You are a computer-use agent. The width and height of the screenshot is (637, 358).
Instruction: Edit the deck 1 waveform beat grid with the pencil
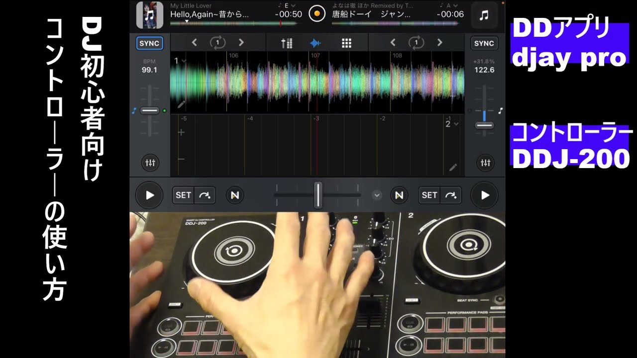pos(181,104)
